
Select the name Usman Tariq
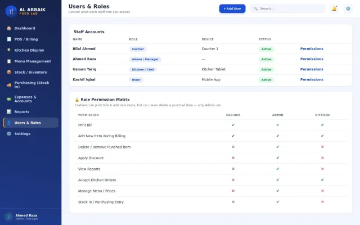point(84,69)
